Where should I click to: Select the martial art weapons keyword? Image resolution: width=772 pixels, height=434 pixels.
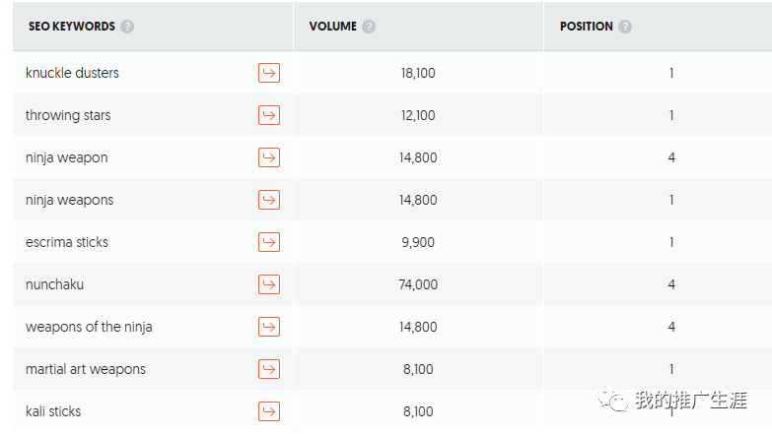coord(86,369)
